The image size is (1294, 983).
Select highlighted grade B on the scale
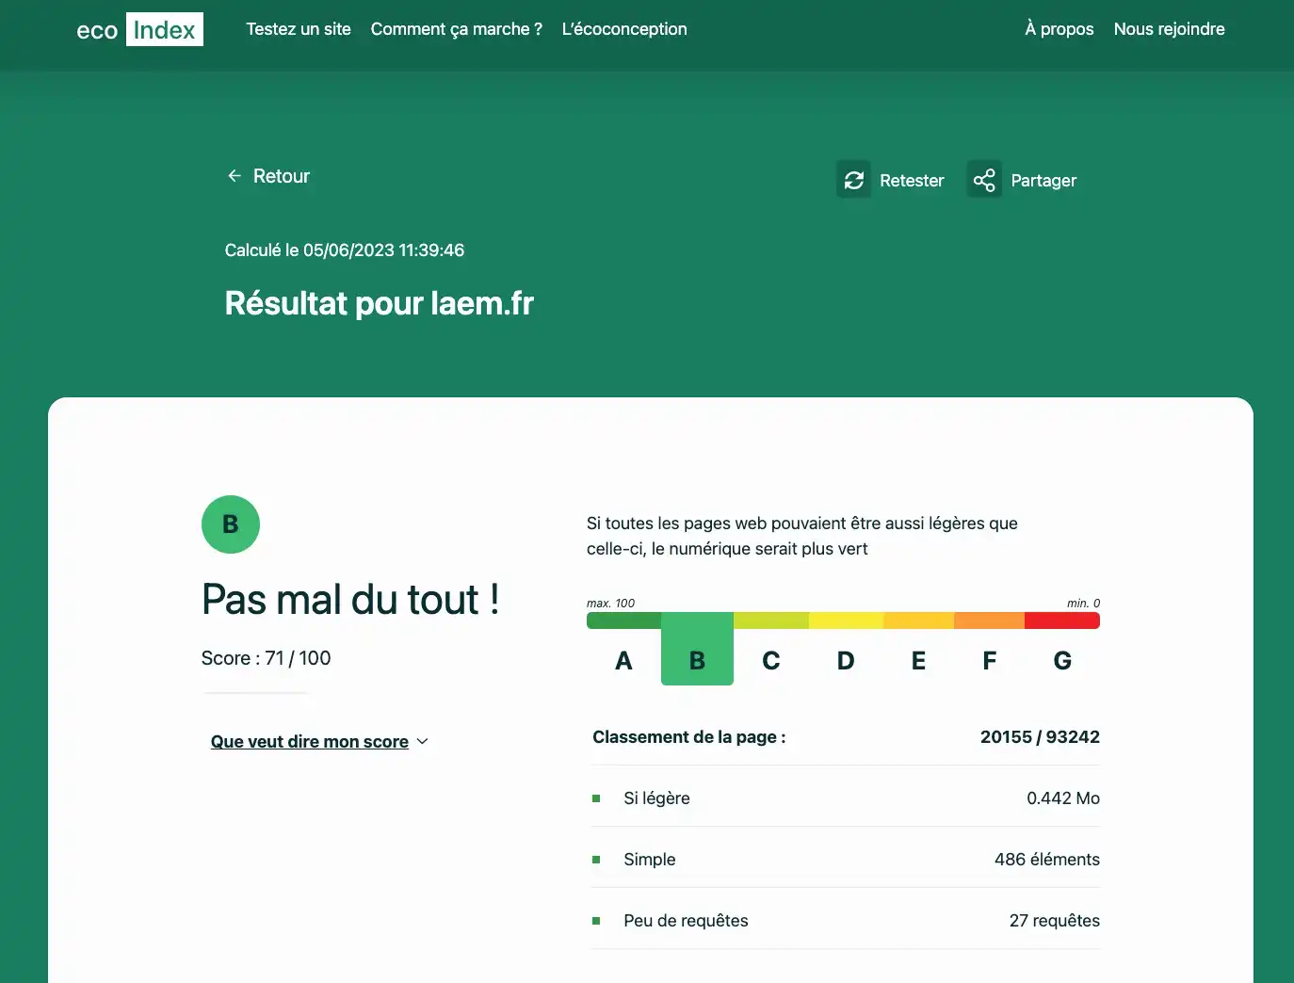point(697,650)
